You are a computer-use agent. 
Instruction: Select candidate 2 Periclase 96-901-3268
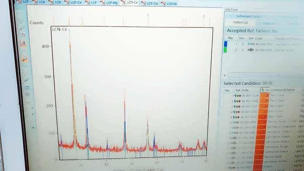coord(264,101)
